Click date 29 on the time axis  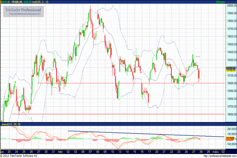[208, 152]
